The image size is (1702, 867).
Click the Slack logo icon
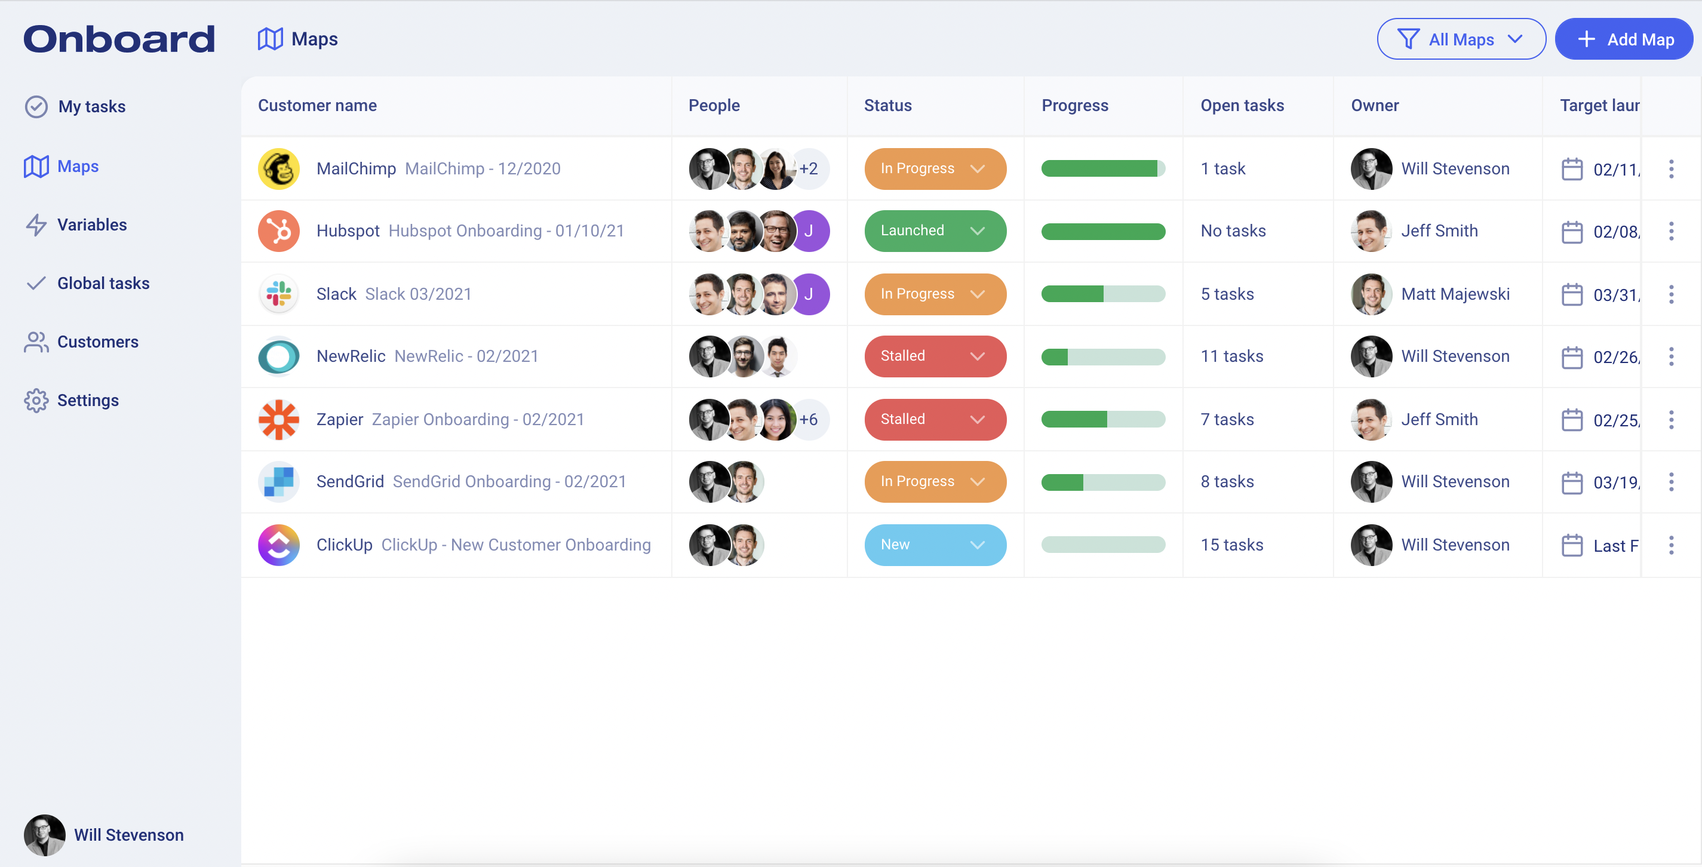coord(279,294)
